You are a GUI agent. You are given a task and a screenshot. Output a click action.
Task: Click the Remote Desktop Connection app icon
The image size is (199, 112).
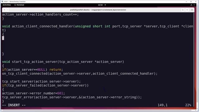pos(2,2)
